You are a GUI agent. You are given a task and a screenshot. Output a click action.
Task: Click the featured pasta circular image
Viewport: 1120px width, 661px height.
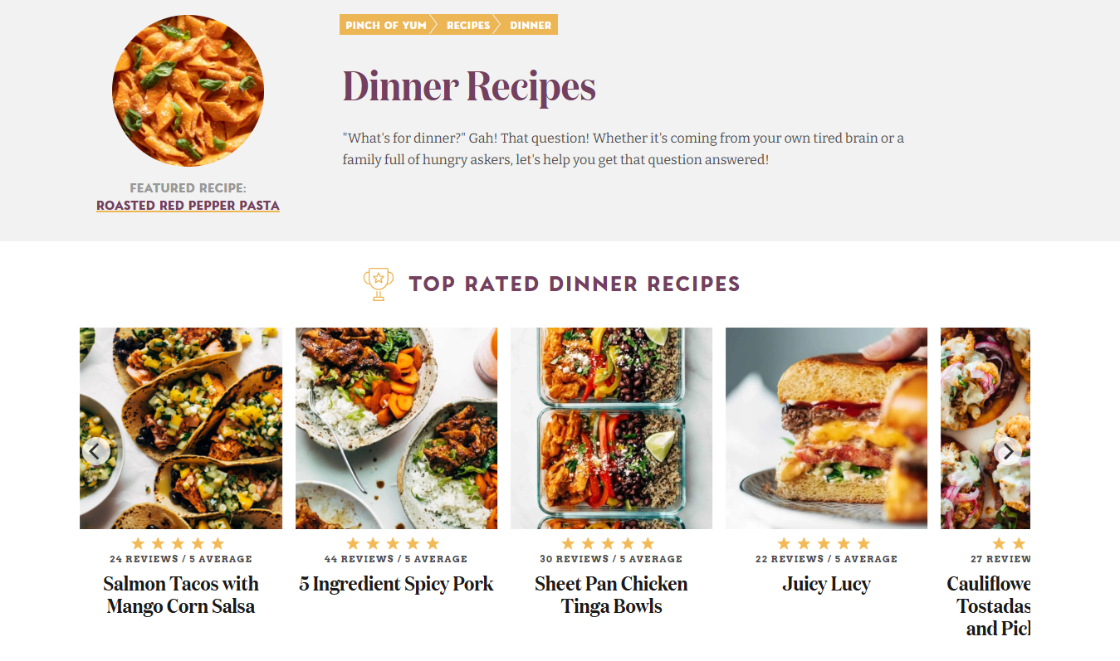[188, 90]
